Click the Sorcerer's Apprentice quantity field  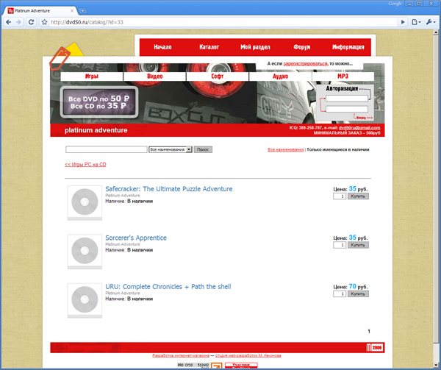tap(340, 245)
